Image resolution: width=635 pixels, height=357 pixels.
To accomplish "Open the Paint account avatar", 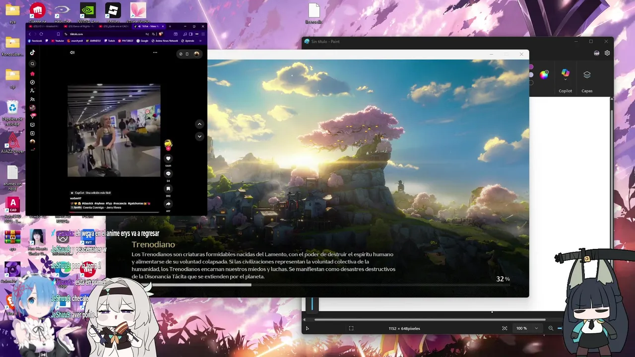I will [597, 53].
